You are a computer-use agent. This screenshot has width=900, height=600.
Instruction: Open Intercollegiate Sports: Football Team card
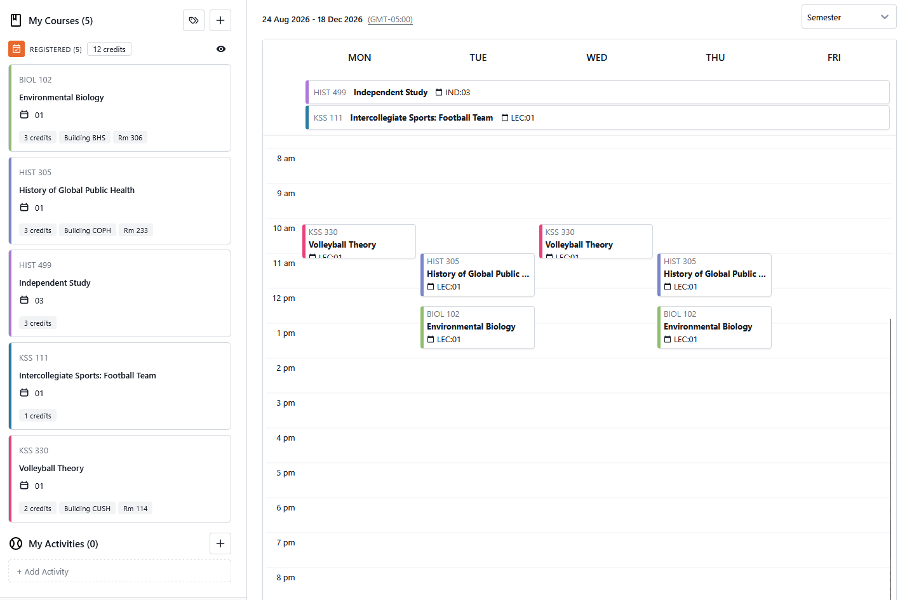point(119,386)
